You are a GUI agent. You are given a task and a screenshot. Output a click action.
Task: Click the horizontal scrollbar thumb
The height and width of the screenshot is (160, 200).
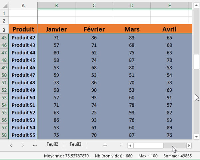coord(148,146)
